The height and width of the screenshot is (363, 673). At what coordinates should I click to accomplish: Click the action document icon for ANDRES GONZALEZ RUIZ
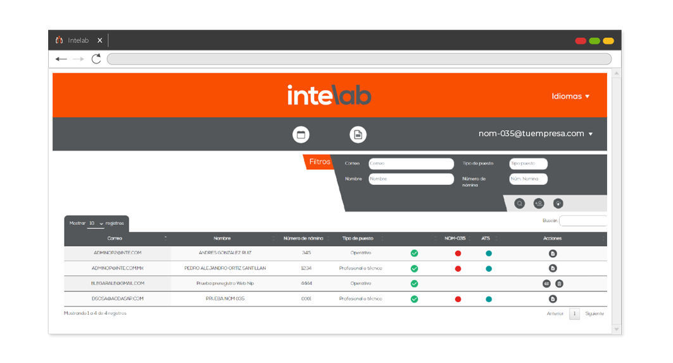(x=553, y=253)
